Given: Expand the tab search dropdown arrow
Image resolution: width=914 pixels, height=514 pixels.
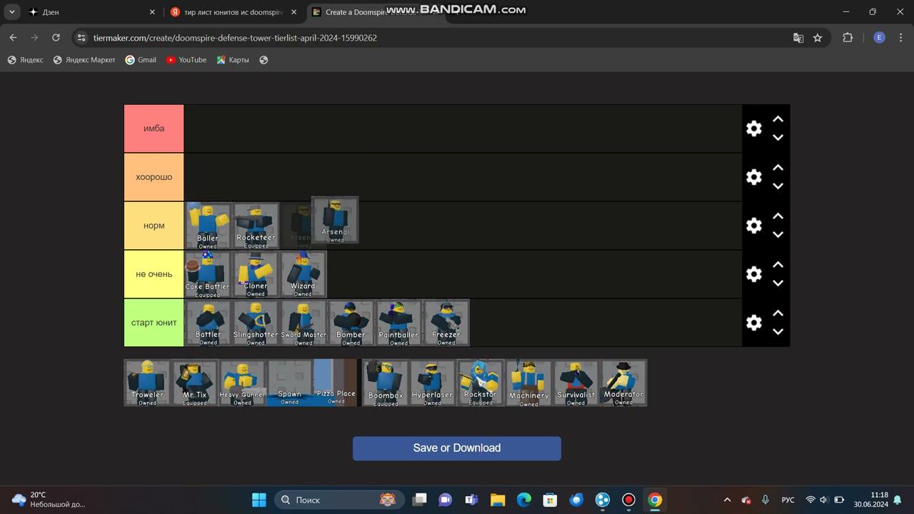Looking at the screenshot, I should point(12,12).
